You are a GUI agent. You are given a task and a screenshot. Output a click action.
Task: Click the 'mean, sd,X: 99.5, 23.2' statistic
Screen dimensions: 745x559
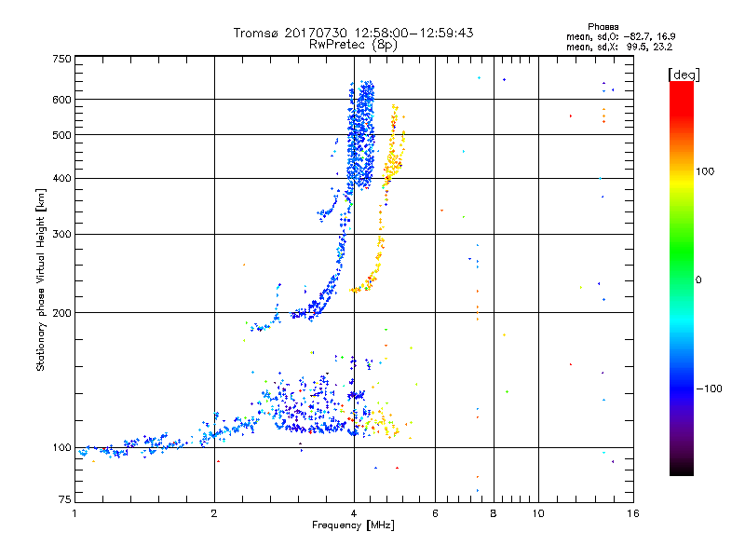click(x=619, y=47)
